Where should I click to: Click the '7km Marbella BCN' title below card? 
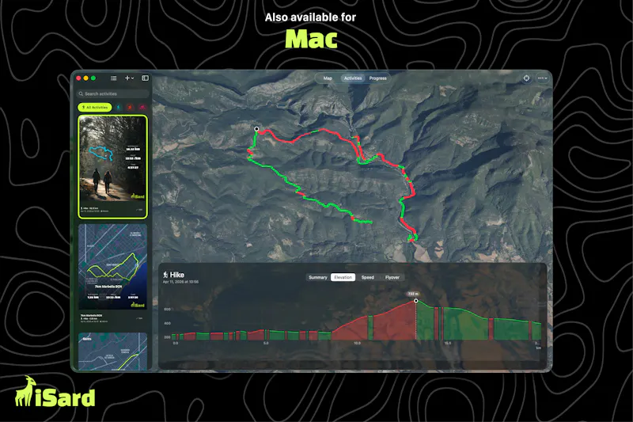tap(91, 315)
